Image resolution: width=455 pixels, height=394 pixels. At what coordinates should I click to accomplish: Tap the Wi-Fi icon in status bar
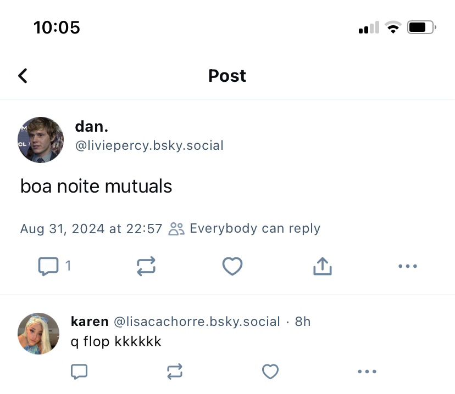point(393,27)
